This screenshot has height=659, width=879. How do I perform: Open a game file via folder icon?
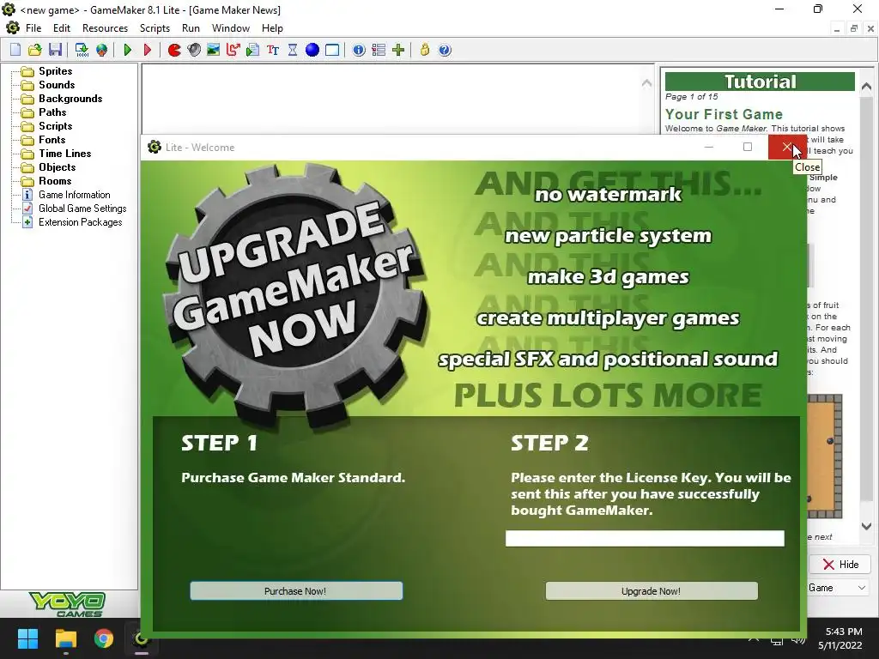pyautogui.click(x=34, y=50)
